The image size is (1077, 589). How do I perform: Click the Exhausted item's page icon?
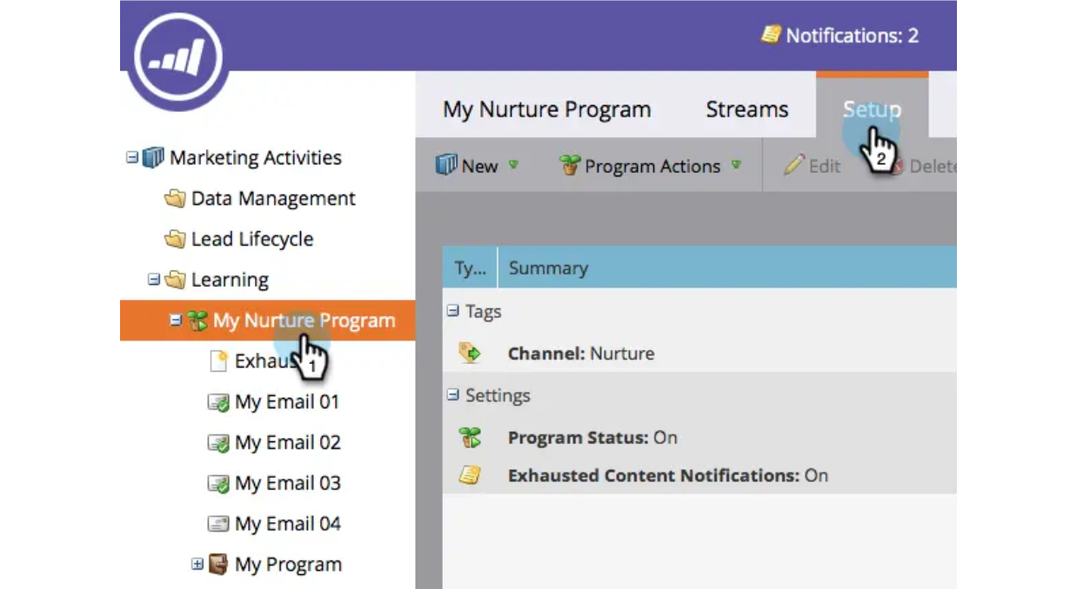pos(219,361)
